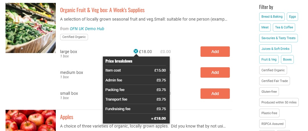Click the red apples product image
The height and width of the screenshot is (131, 308).
(x=31, y=120)
